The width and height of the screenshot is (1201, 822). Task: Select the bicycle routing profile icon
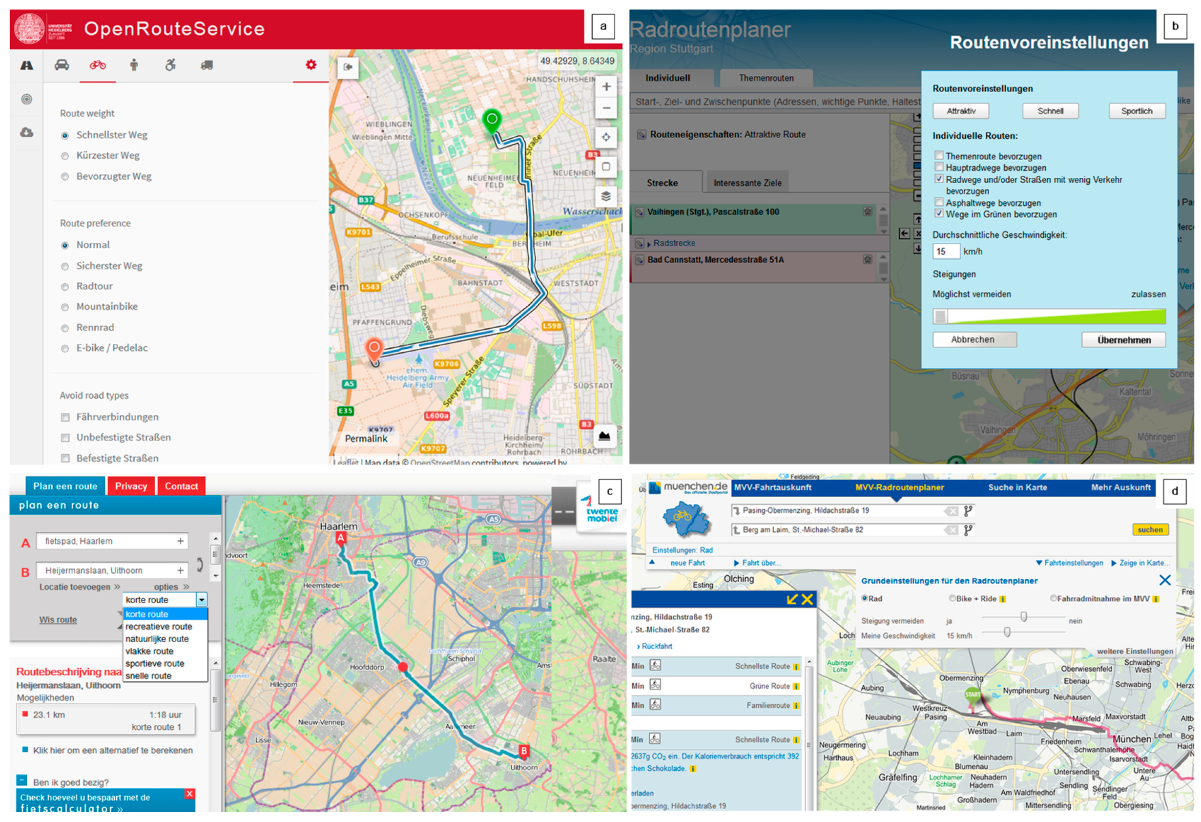(98, 65)
